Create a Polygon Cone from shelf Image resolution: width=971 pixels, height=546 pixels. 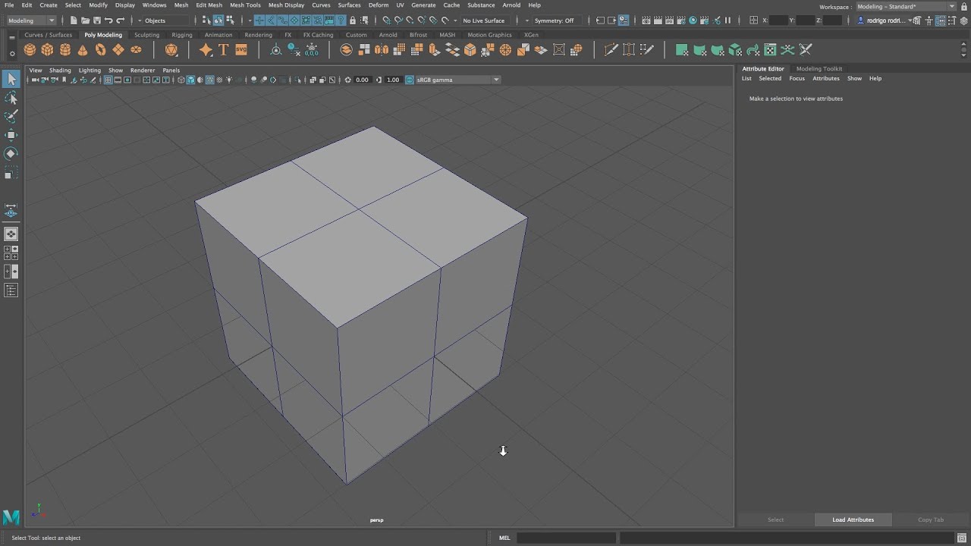pyautogui.click(x=83, y=50)
